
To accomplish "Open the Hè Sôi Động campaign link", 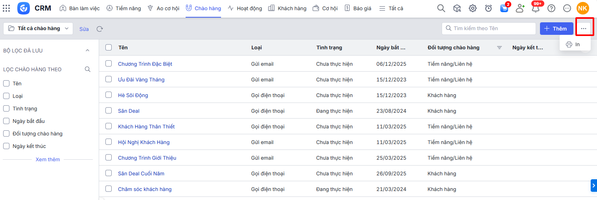I will pyautogui.click(x=133, y=95).
